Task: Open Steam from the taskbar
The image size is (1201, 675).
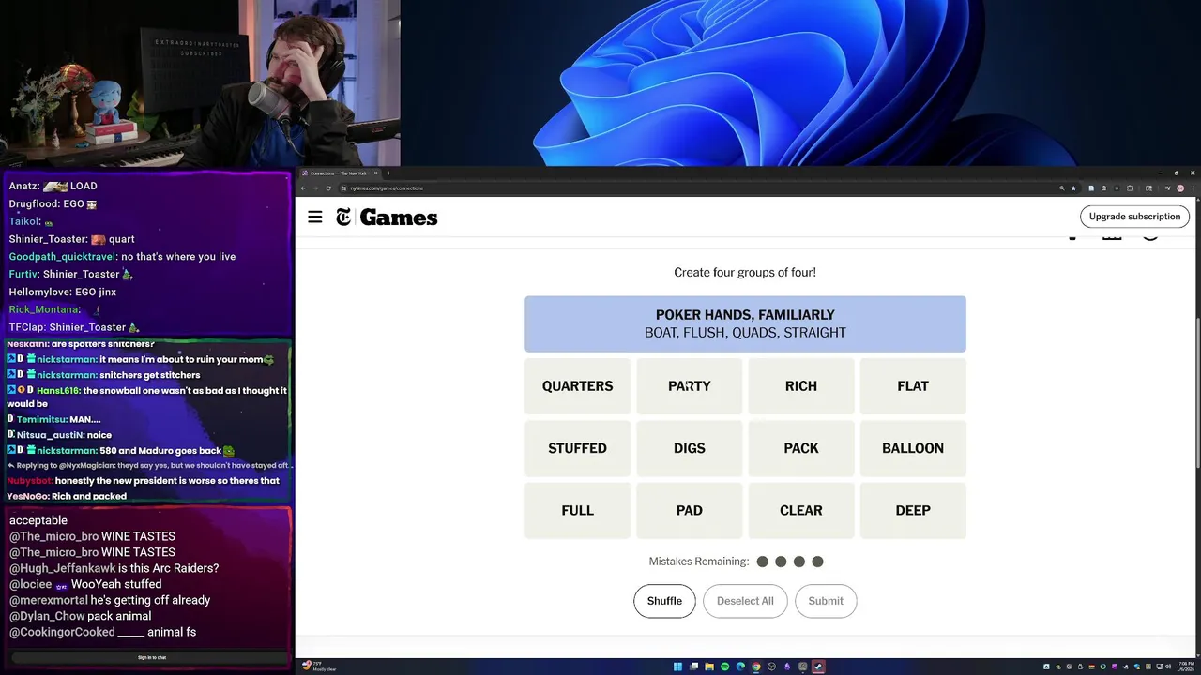Action: point(818,667)
